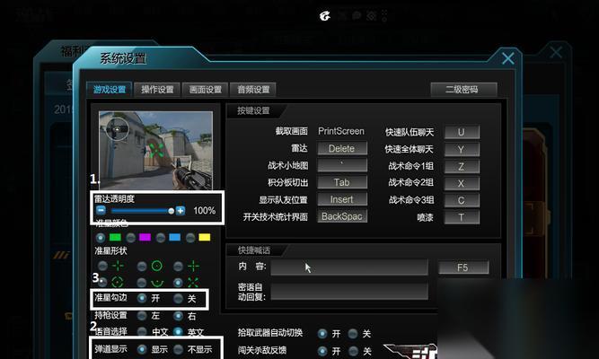Click the 100% radar transparency value
The image size is (599, 359).
click(204, 210)
